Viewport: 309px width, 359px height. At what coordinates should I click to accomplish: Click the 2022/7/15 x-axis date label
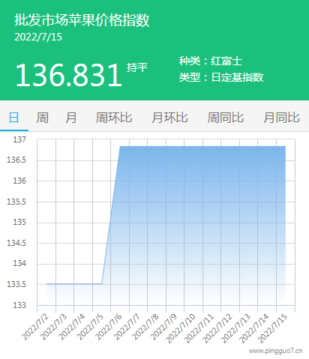tap(273, 328)
